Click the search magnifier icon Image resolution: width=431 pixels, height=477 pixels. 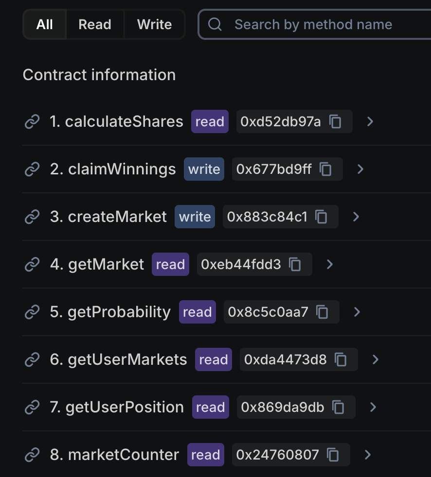[215, 24]
